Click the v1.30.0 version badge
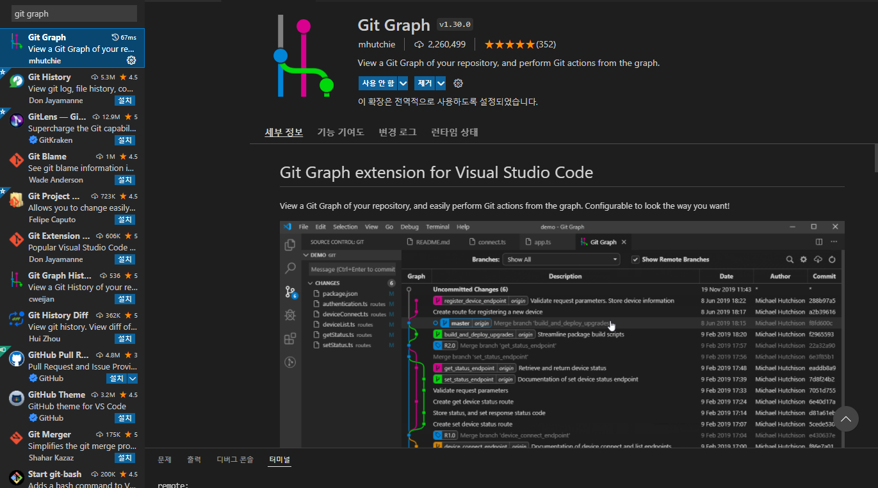878x488 pixels. click(x=455, y=24)
